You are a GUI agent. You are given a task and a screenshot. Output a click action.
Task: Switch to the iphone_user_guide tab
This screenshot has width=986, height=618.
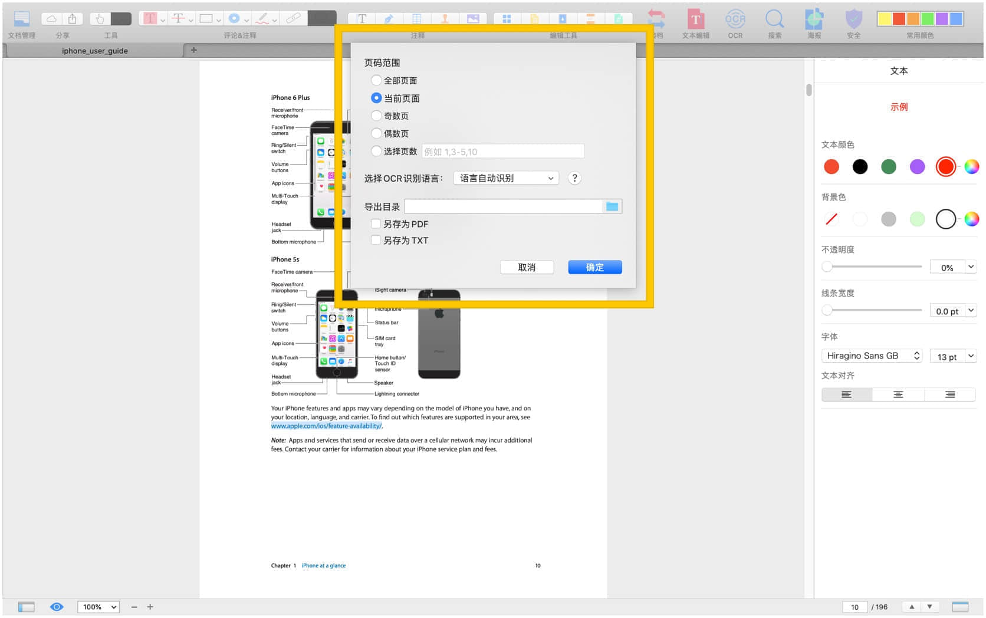point(94,51)
